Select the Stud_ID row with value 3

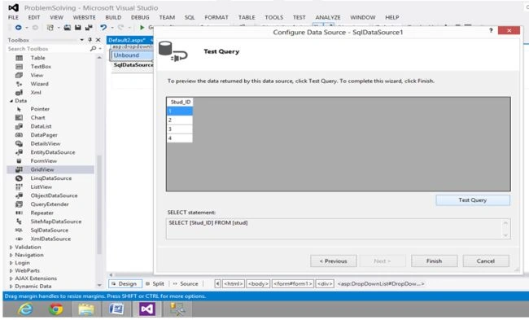[180, 129]
